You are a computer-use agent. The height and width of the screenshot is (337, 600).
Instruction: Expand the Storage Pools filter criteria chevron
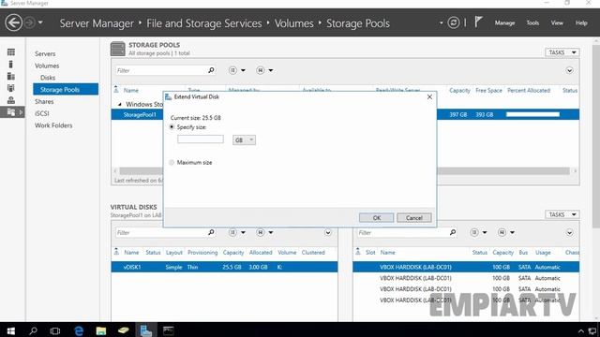pyautogui.click(x=569, y=71)
